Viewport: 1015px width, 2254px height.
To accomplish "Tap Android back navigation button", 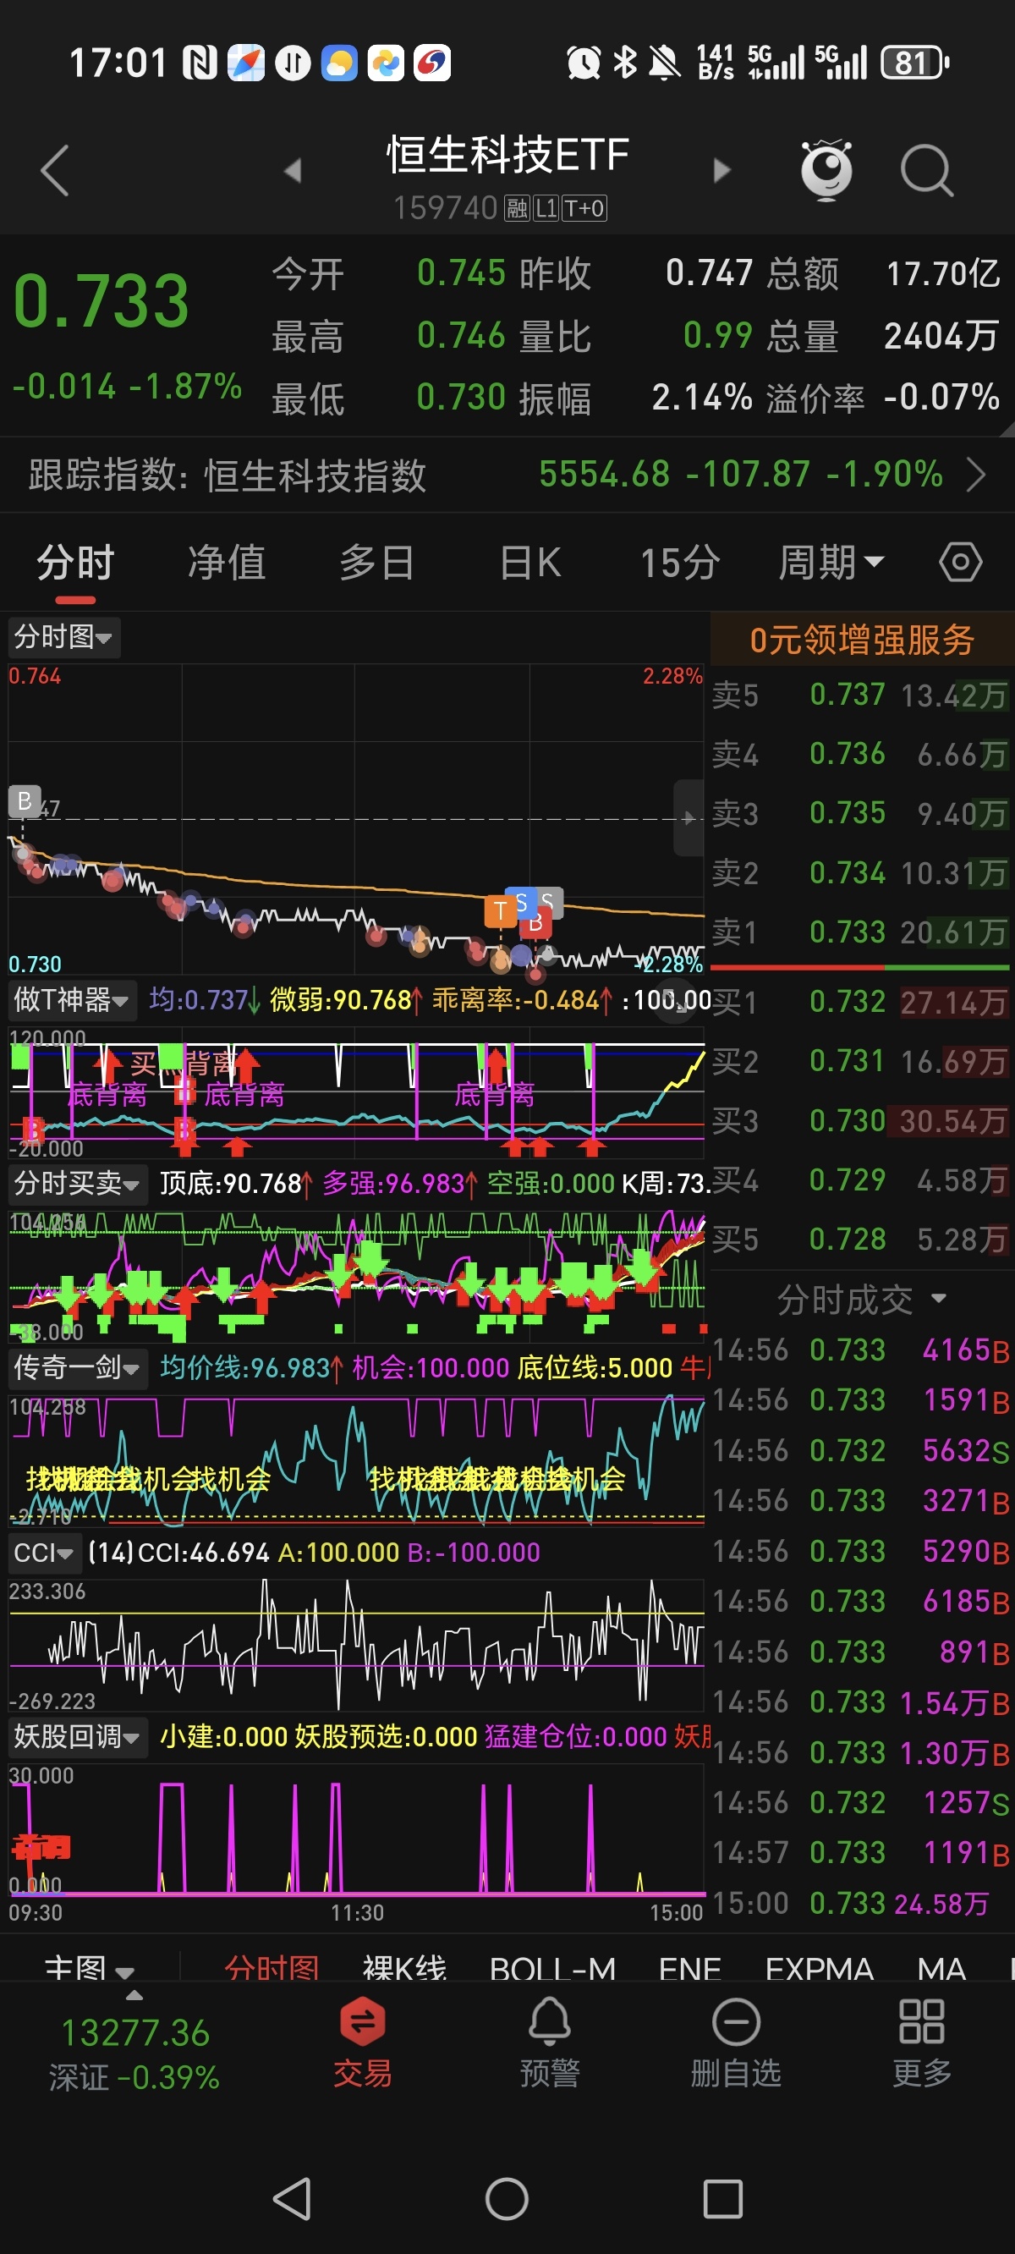I will click(x=294, y=2198).
